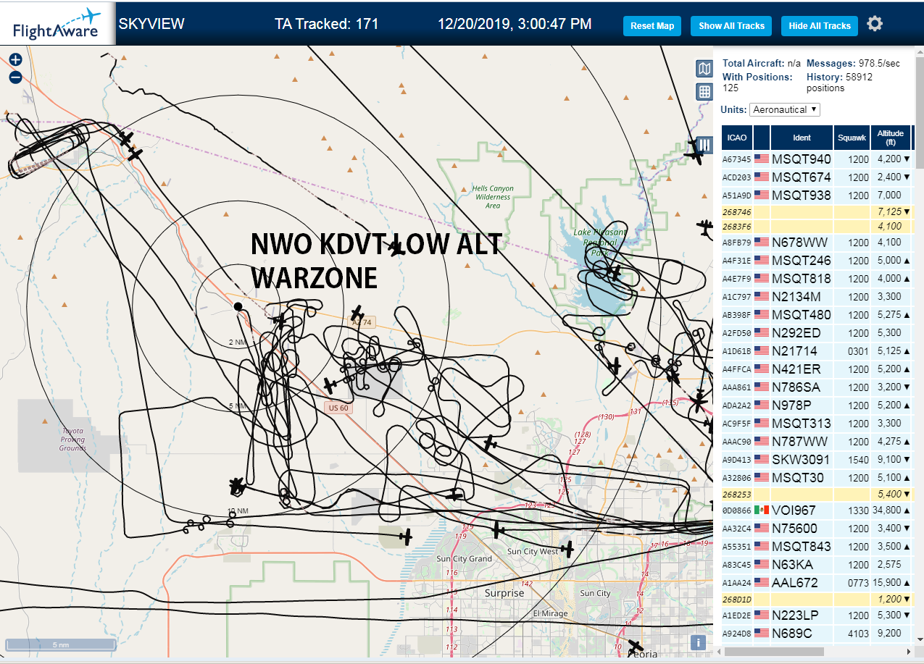This screenshot has width=924, height=664.
Task: Select the aircraft icon over Lake Pleasant
Action: coord(615,273)
